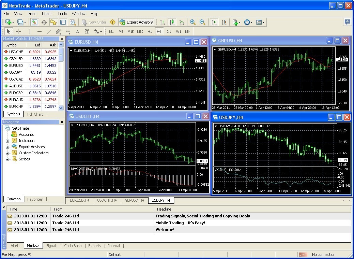This screenshot has width=354, height=259.
Task: Open the Data Window crosshair-target icon
Action: pyautogui.click(x=44, y=22)
